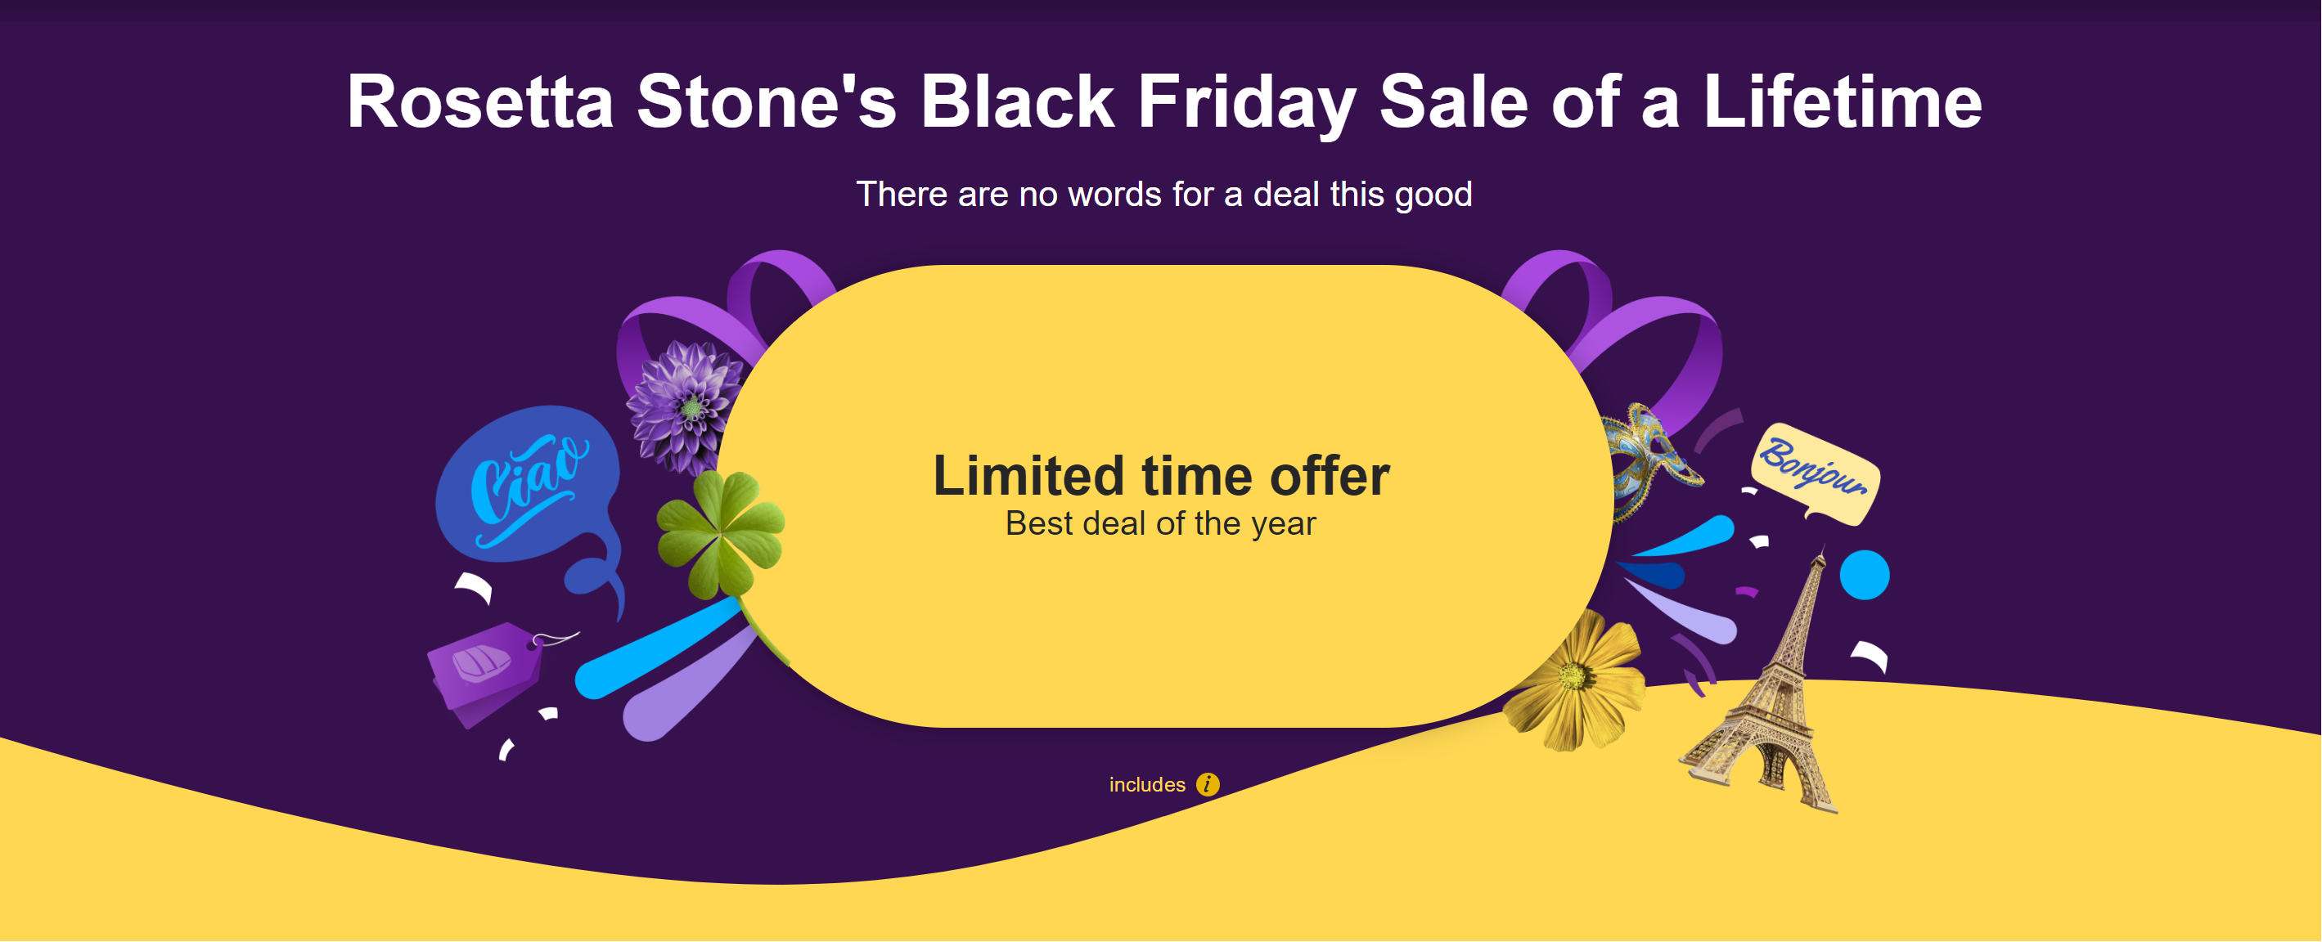Click the info icon next to includes
The width and height of the screenshot is (2322, 942).
1207,784
